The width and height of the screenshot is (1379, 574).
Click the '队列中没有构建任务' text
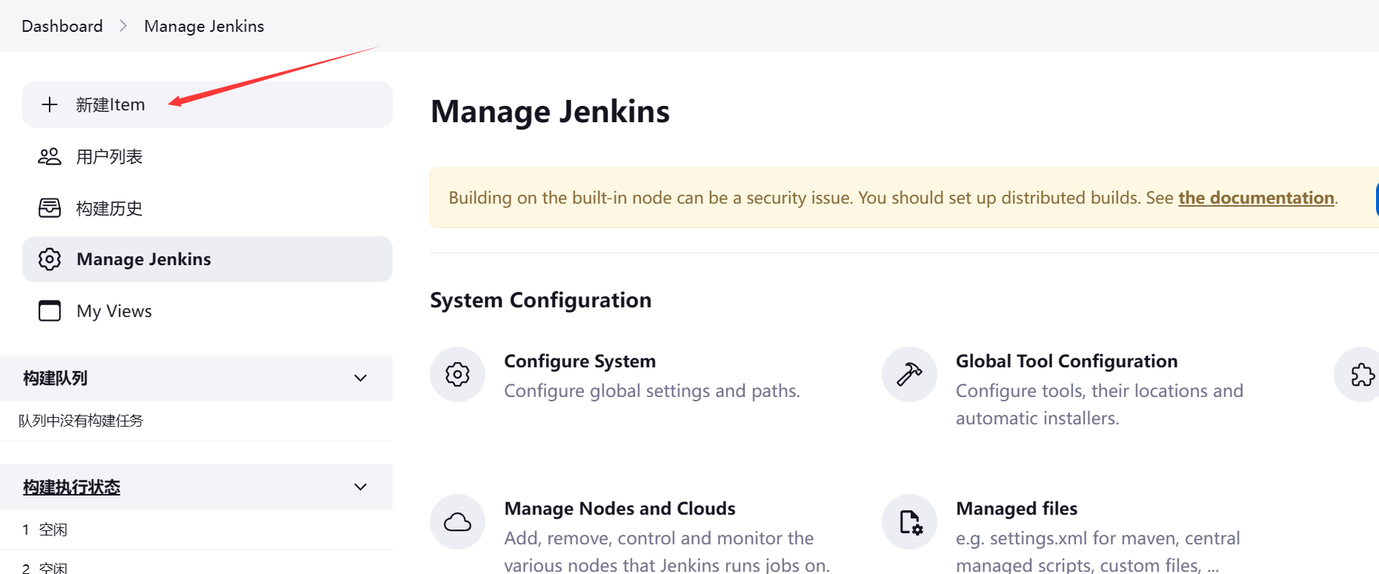tap(81, 421)
